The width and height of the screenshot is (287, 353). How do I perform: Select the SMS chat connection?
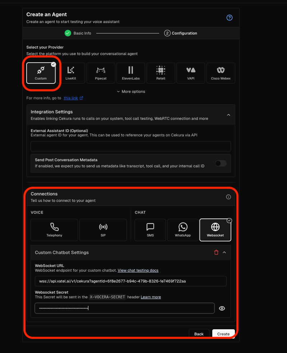tap(150, 230)
